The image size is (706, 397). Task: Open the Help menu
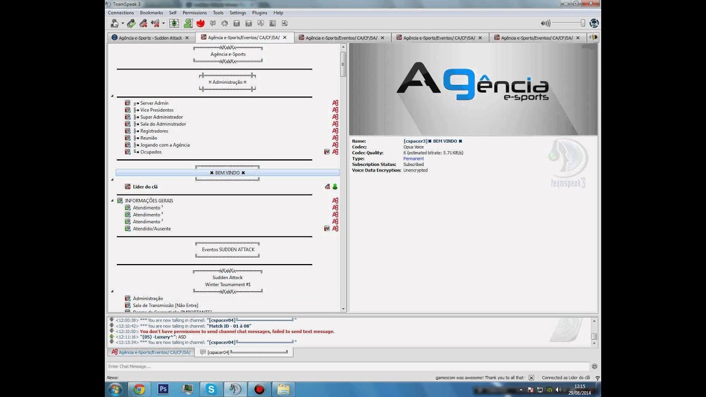click(x=278, y=13)
